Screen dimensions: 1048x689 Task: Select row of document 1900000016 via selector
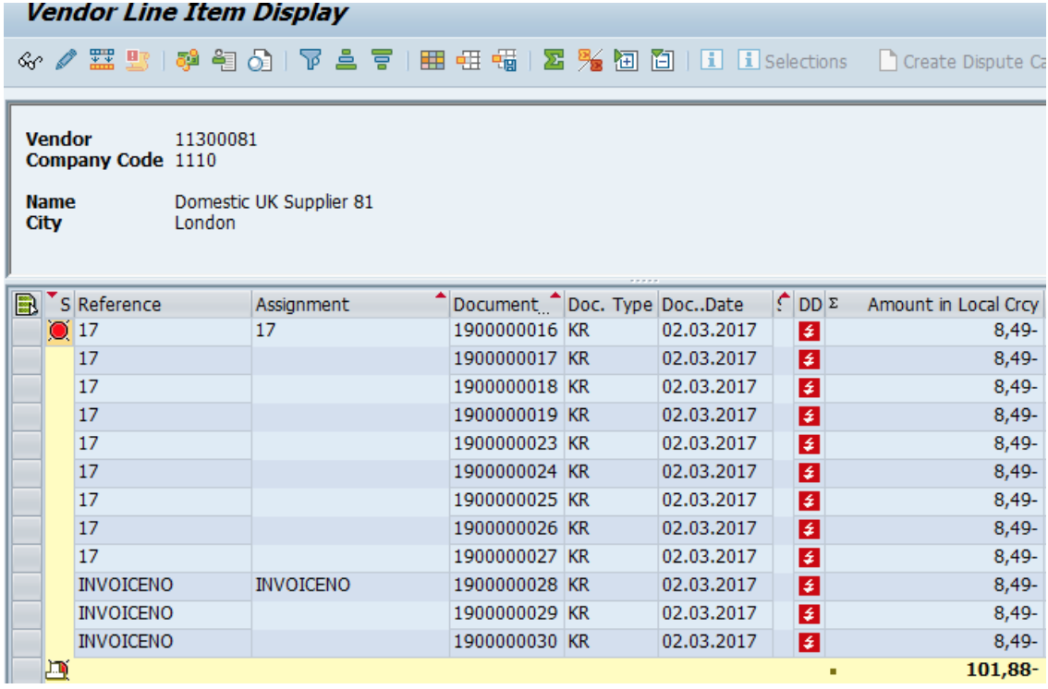point(27,332)
